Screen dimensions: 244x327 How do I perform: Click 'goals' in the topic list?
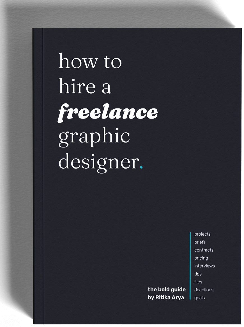point(199,298)
